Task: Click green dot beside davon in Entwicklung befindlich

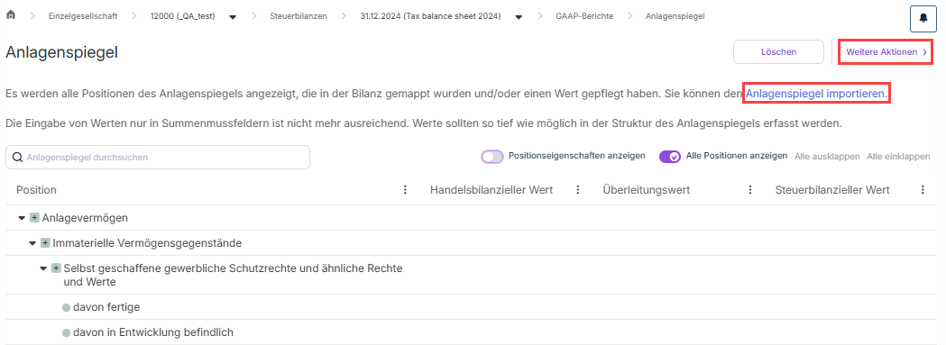Action: tap(67, 332)
